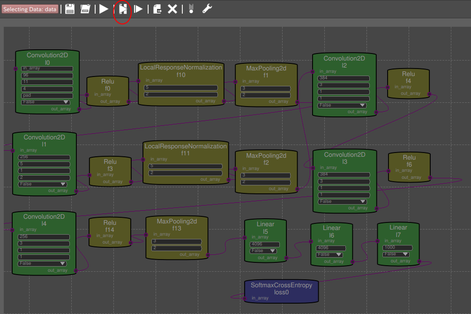Click the 384 field in Convolution2D l3
The height and width of the screenshot is (314, 471).
[344, 175]
